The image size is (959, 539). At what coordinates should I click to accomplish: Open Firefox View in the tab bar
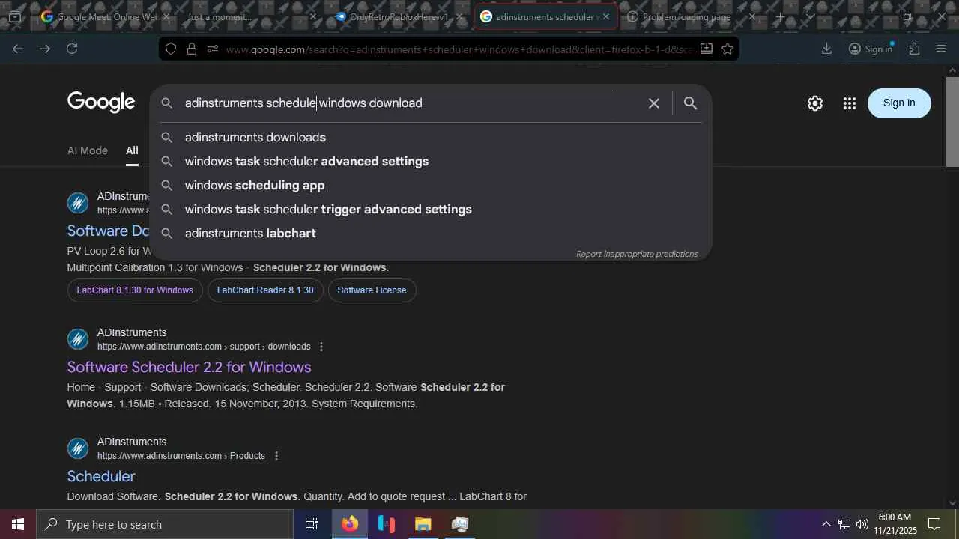click(x=15, y=16)
